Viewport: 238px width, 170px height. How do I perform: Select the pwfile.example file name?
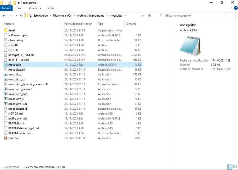click(x=18, y=118)
